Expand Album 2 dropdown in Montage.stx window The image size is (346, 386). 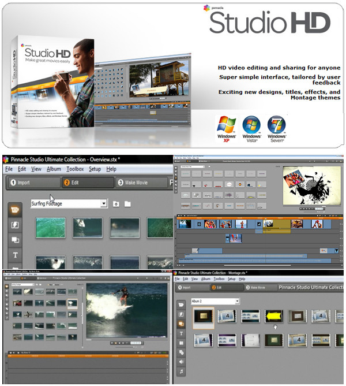click(237, 301)
